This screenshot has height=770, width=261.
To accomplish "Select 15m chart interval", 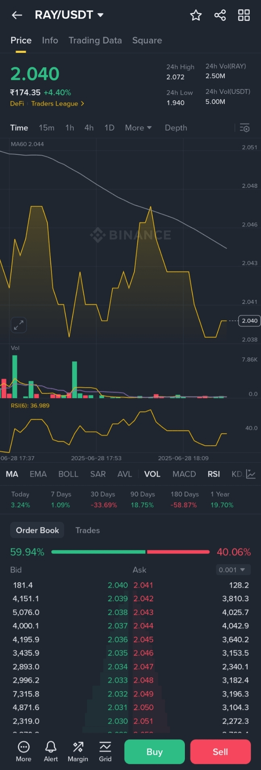I will (x=46, y=128).
